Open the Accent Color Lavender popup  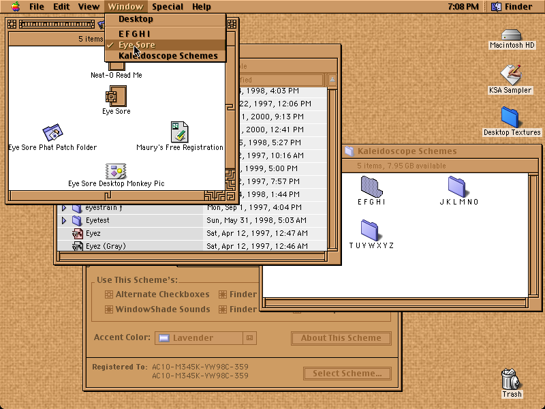point(206,337)
